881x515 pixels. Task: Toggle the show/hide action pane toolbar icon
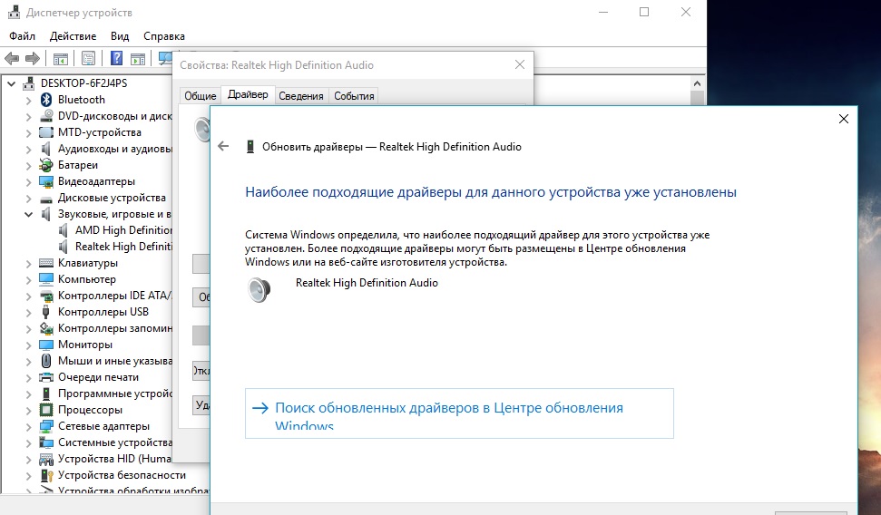(138, 58)
